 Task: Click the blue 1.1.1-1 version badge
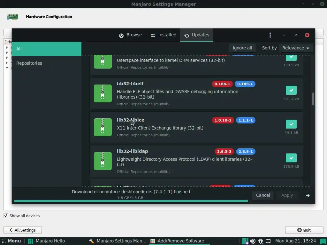[x=246, y=120]
